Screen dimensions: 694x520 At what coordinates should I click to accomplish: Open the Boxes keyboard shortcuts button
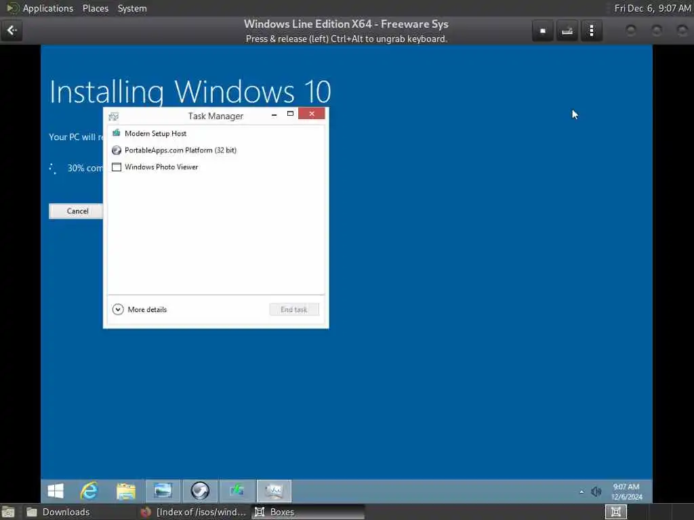point(567,31)
